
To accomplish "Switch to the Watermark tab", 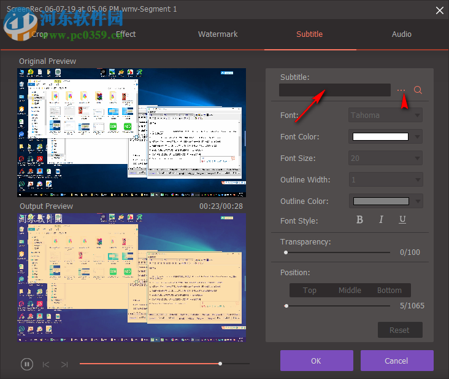I will (218, 34).
